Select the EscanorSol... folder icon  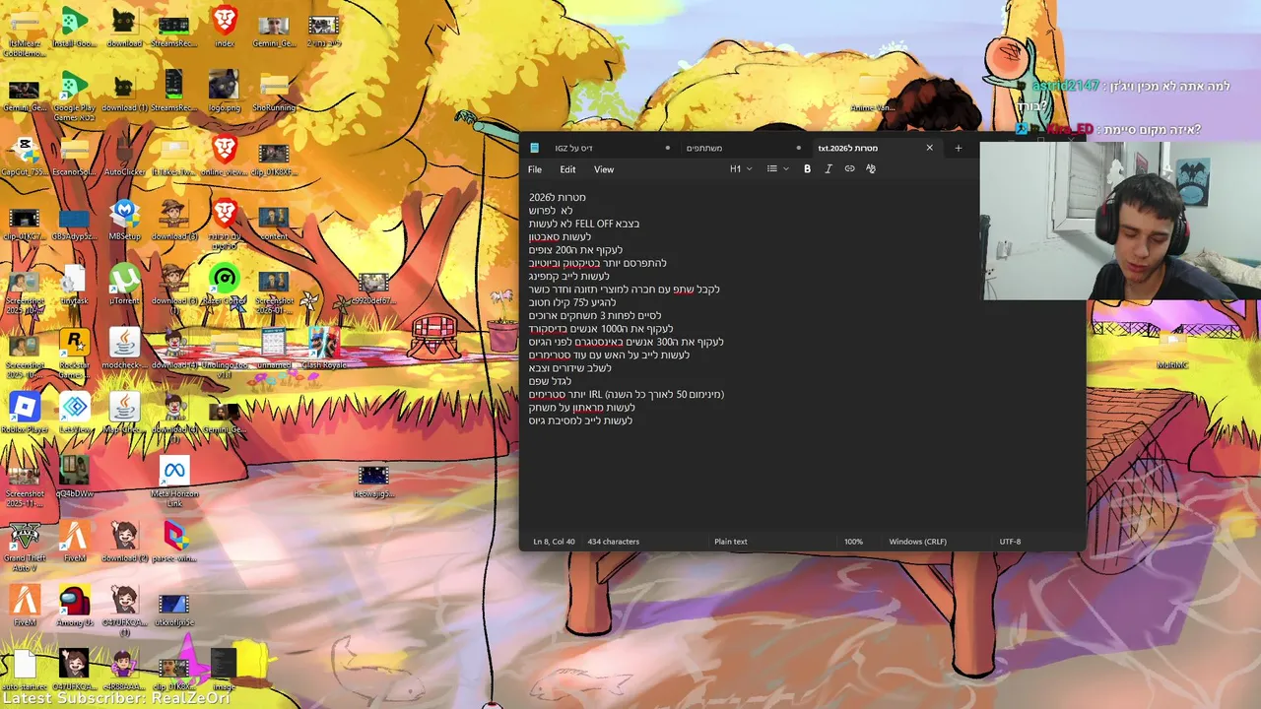(x=74, y=157)
